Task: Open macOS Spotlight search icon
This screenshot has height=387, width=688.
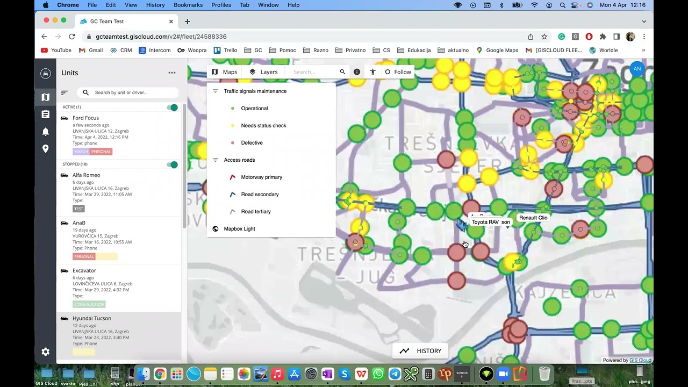Action: 562,5
